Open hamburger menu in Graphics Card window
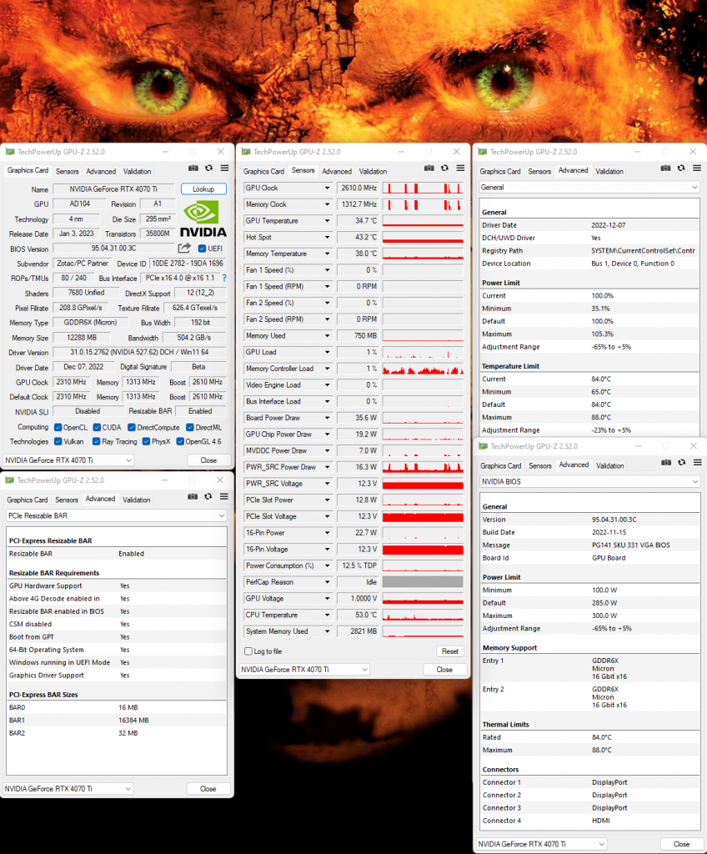This screenshot has width=707, height=854. 224,168
